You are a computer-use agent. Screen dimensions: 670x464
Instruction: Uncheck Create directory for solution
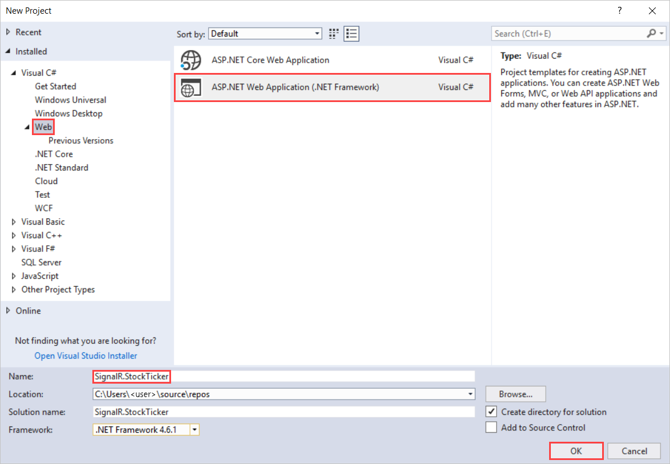[x=491, y=412]
